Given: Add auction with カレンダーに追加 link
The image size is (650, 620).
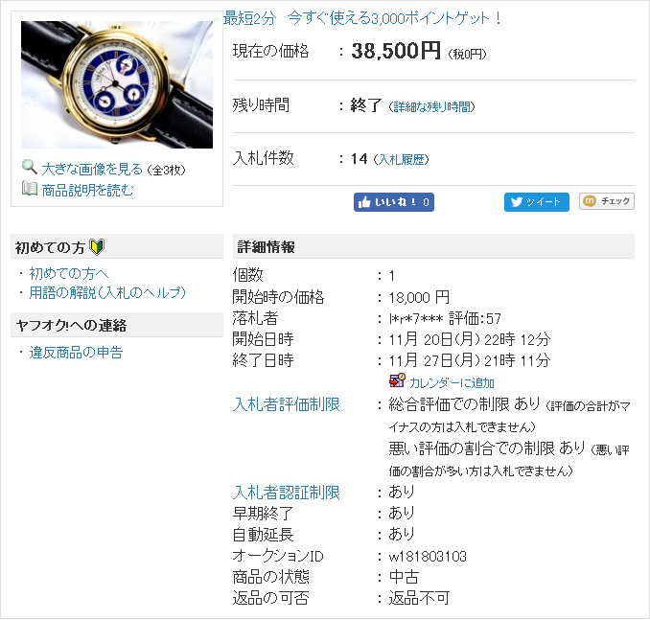Looking at the screenshot, I should click(452, 382).
